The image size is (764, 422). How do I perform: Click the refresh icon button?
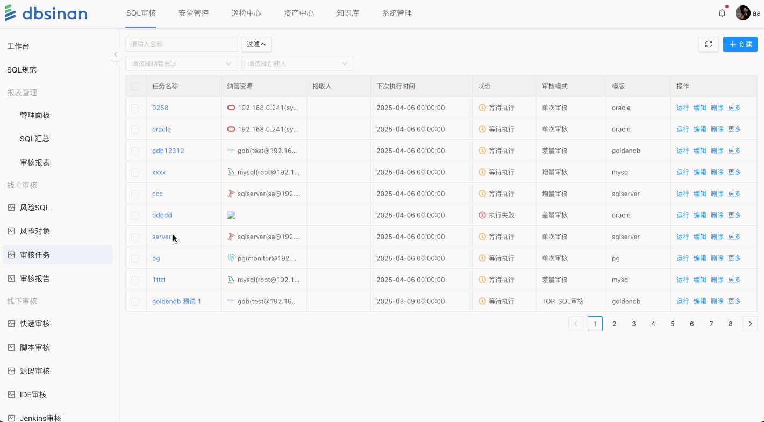click(x=708, y=44)
